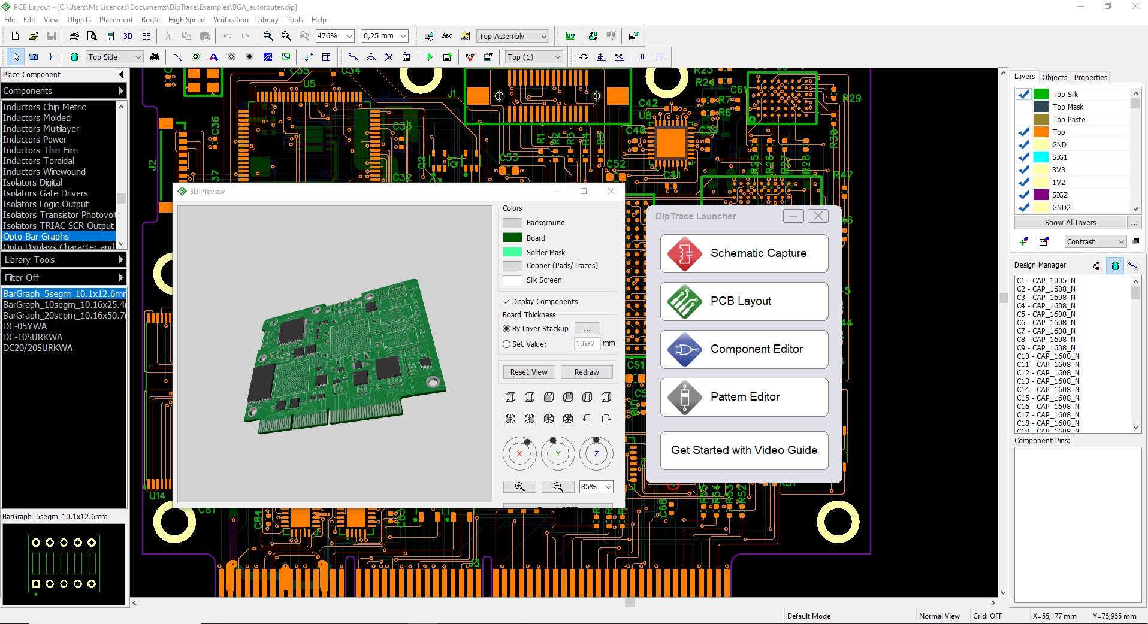Uncheck Display Components in 3D Preview

click(x=506, y=301)
